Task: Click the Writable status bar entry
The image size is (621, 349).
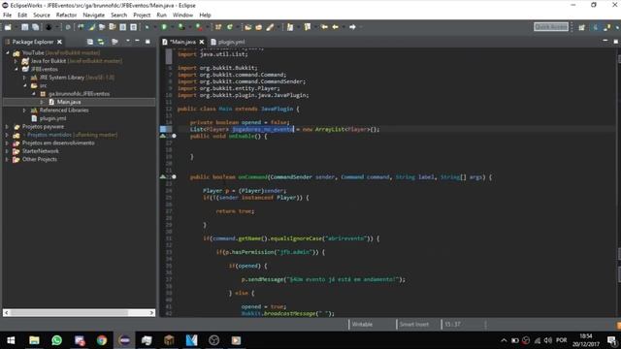Action: click(x=362, y=324)
